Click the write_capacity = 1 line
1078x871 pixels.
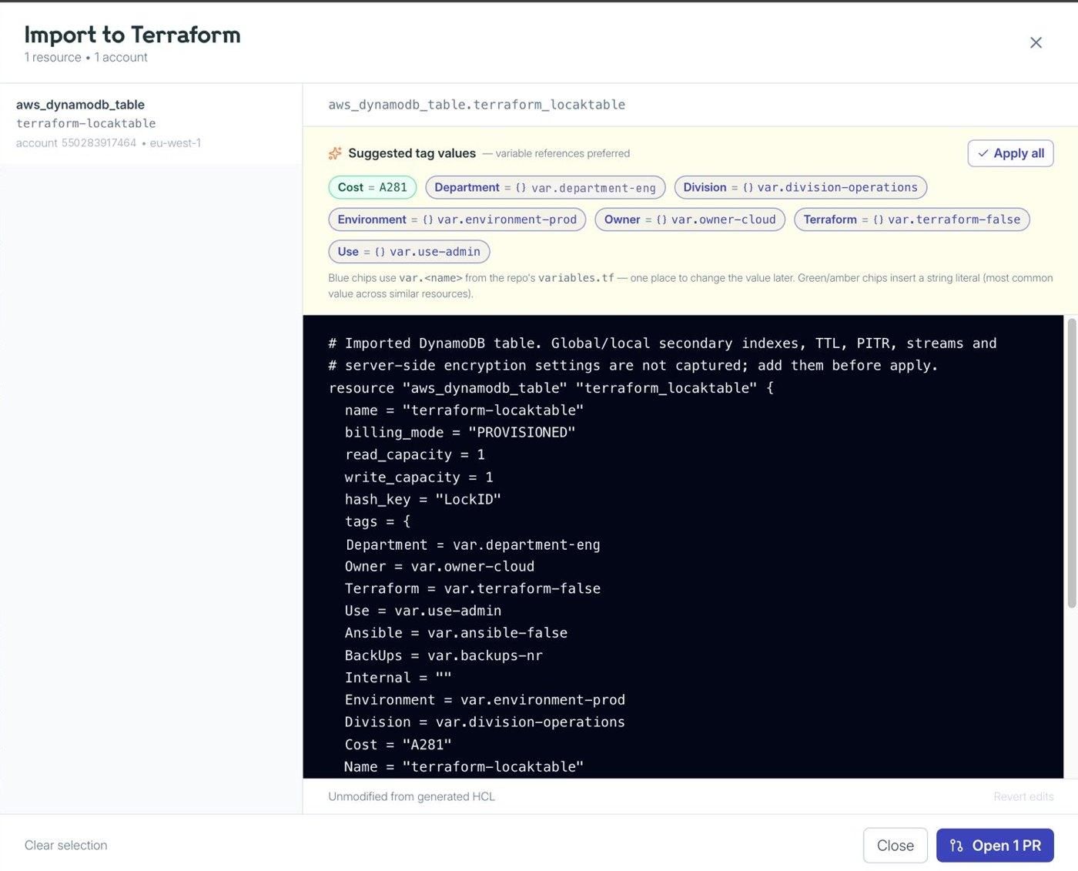[419, 477]
